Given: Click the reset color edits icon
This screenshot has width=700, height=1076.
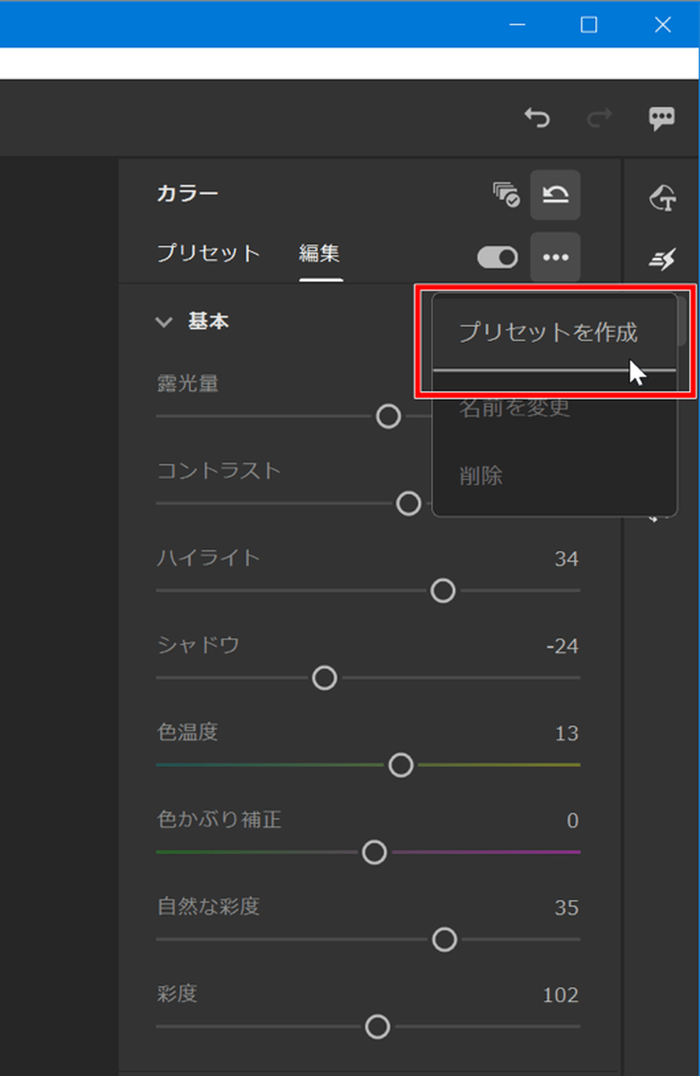Looking at the screenshot, I should pyautogui.click(x=555, y=194).
